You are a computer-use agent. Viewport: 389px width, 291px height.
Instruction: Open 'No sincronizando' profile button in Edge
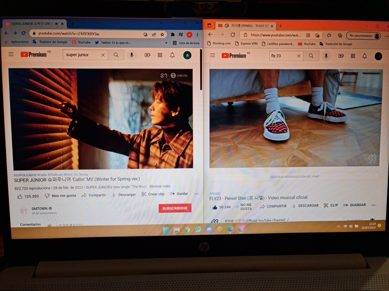click(363, 36)
